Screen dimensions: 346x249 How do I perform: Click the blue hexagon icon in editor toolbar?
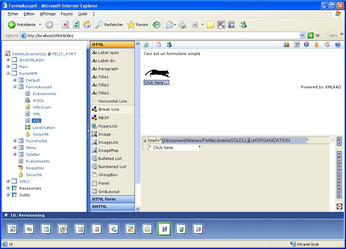[306, 45]
